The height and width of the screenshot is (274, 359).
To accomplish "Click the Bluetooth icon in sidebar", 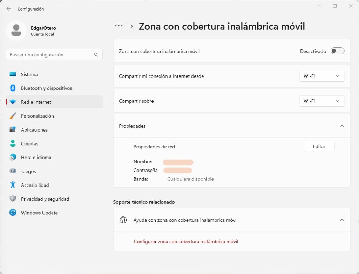I will pos(13,88).
